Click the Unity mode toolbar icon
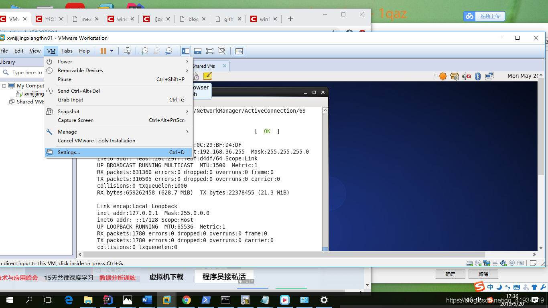Screen dimensions: 548x308 click(x=222, y=51)
